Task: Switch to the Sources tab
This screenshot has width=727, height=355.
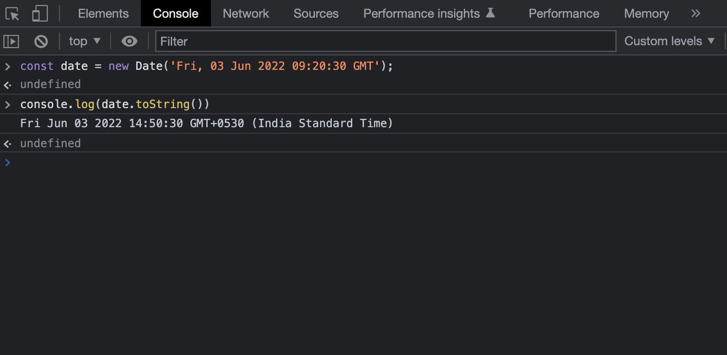Action: tap(316, 14)
